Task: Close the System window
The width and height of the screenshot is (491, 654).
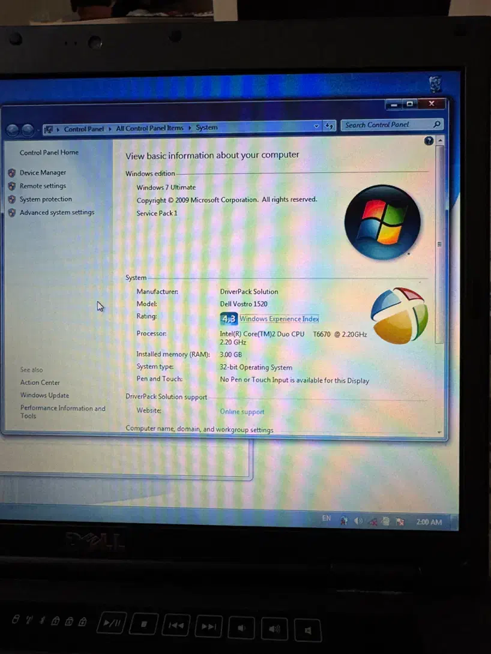Action: 432,103
